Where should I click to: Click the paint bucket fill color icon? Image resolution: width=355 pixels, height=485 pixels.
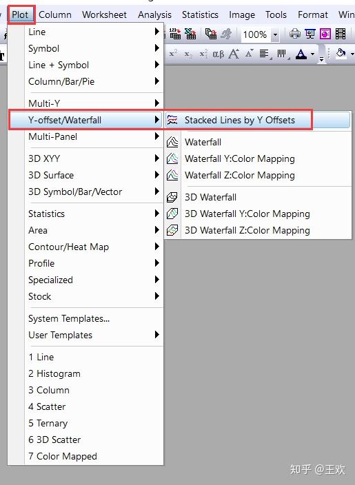click(x=341, y=54)
